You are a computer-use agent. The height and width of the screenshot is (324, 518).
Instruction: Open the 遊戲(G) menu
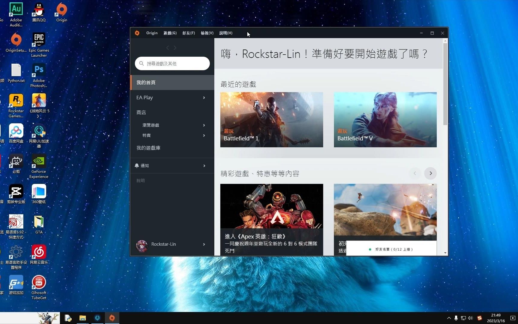pyautogui.click(x=170, y=33)
